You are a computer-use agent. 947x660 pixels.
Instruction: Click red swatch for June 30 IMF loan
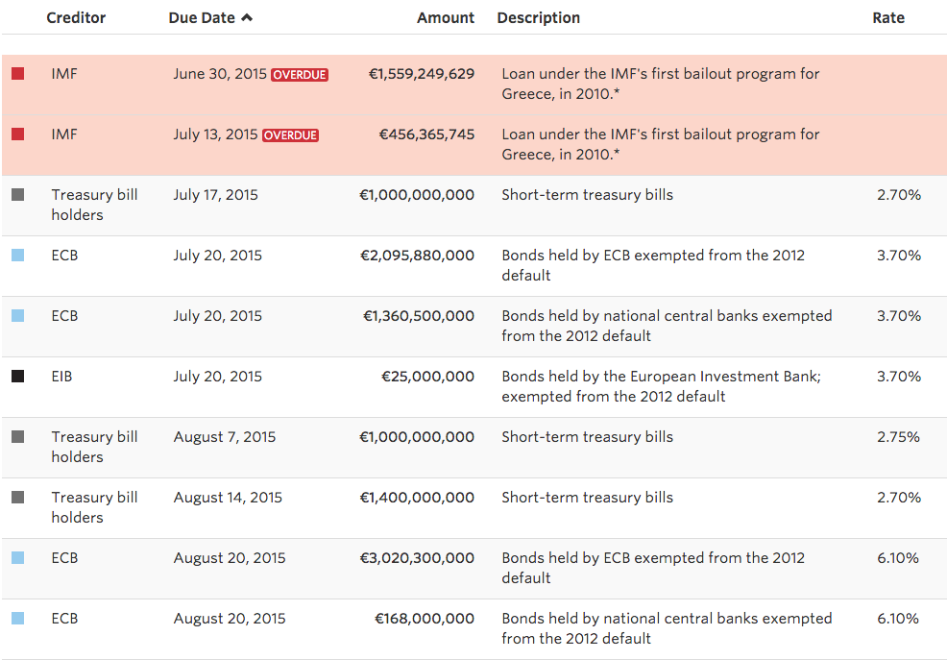[x=18, y=74]
